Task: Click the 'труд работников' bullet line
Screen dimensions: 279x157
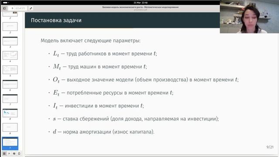Action: tap(105, 54)
